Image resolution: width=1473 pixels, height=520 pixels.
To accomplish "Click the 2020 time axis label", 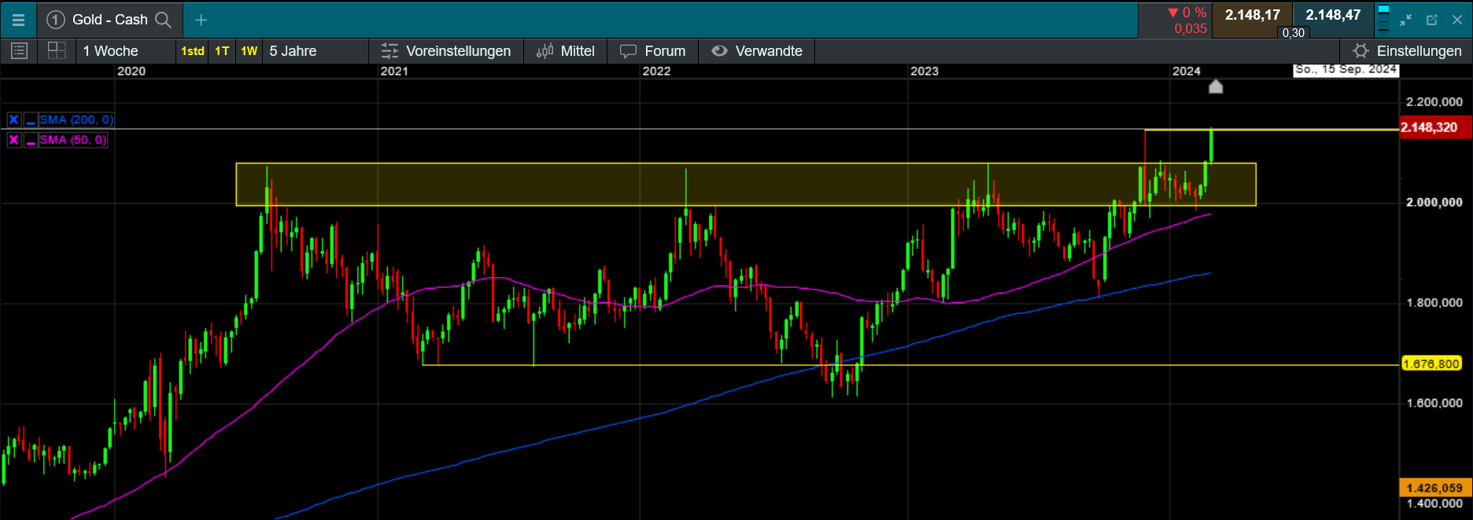I will tap(131, 71).
